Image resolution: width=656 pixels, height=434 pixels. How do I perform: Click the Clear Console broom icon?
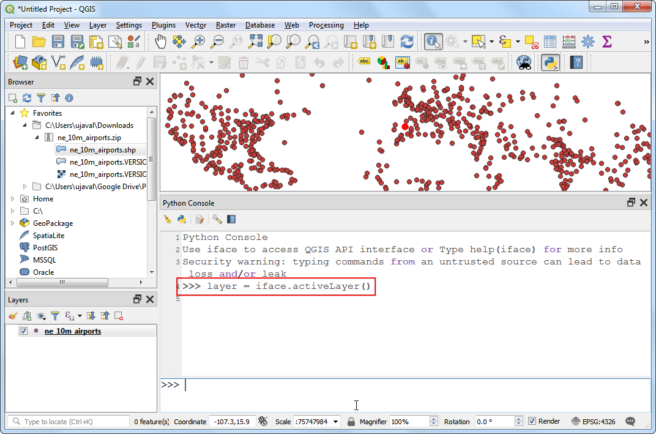pos(168,219)
